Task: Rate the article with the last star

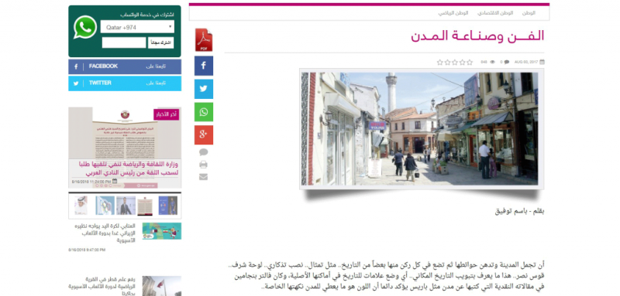Action: coord(439,63)
